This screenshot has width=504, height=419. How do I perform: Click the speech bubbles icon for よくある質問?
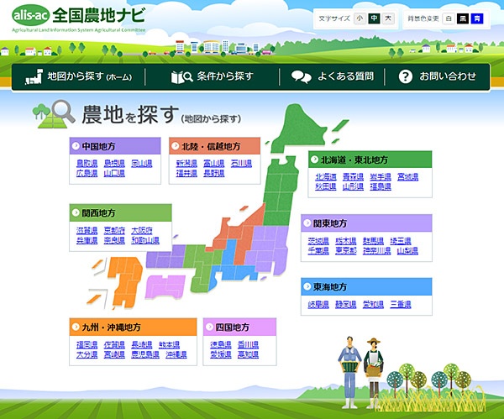(302, 76)
